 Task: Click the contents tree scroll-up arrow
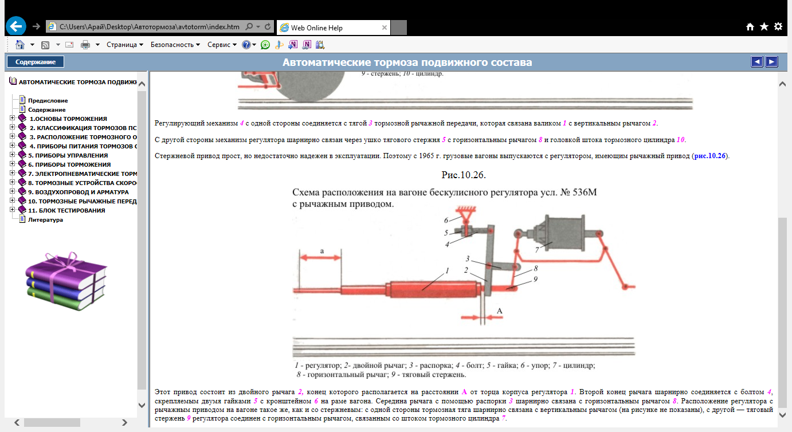click(142, 85)
